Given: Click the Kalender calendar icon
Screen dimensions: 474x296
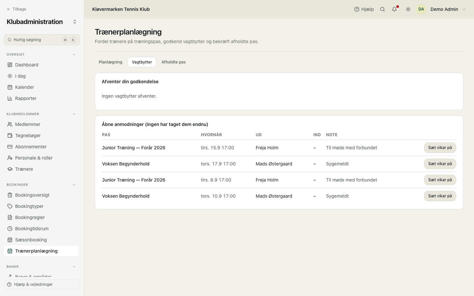Looking at the screenshot, I should point(10,87).
